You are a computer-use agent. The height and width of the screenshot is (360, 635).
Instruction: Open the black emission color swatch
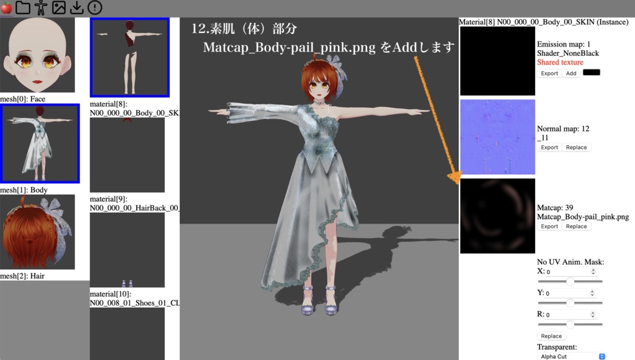point(591,73)
